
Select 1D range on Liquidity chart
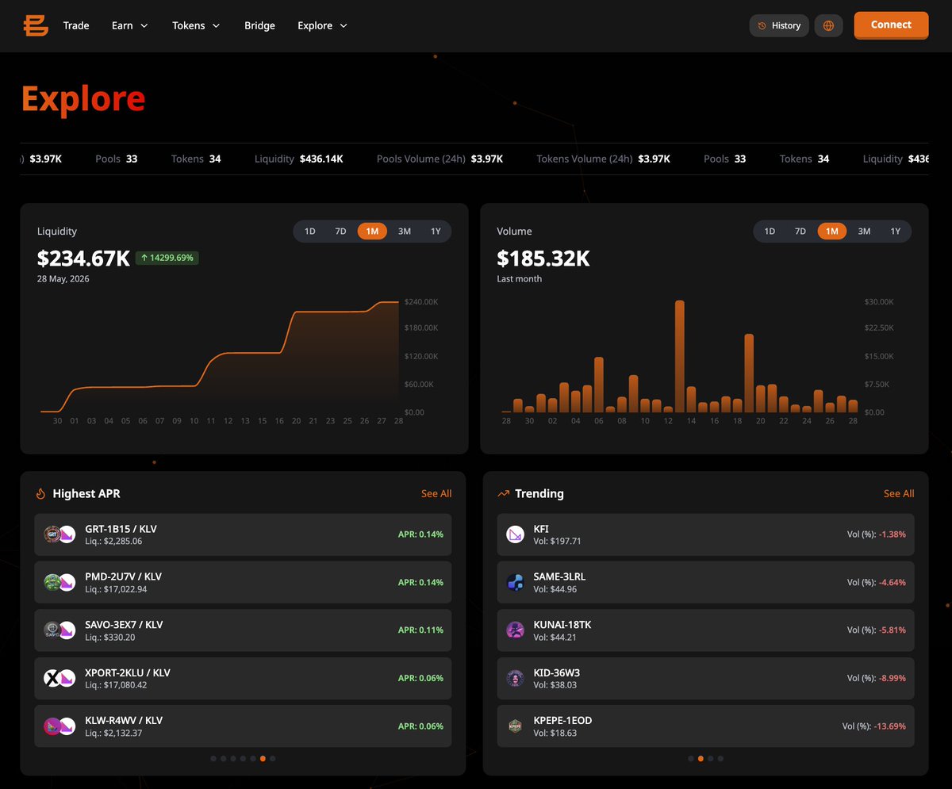310,232
